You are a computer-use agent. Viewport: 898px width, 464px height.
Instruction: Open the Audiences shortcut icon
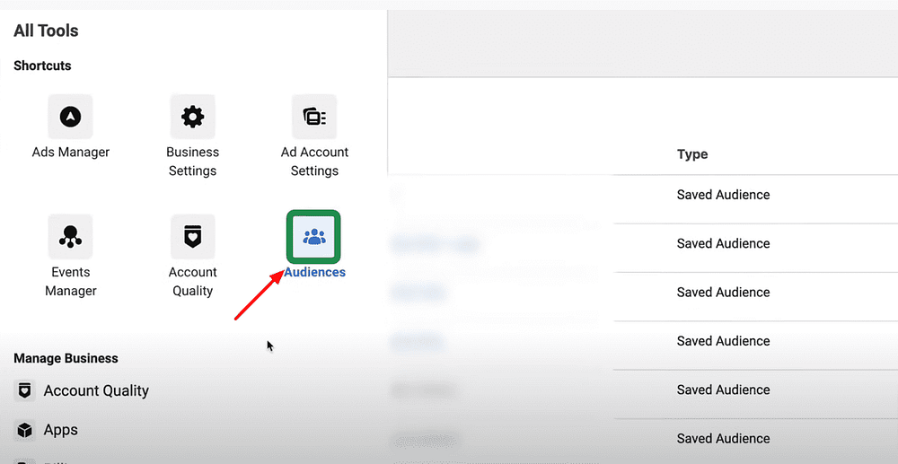coord(313,236)
